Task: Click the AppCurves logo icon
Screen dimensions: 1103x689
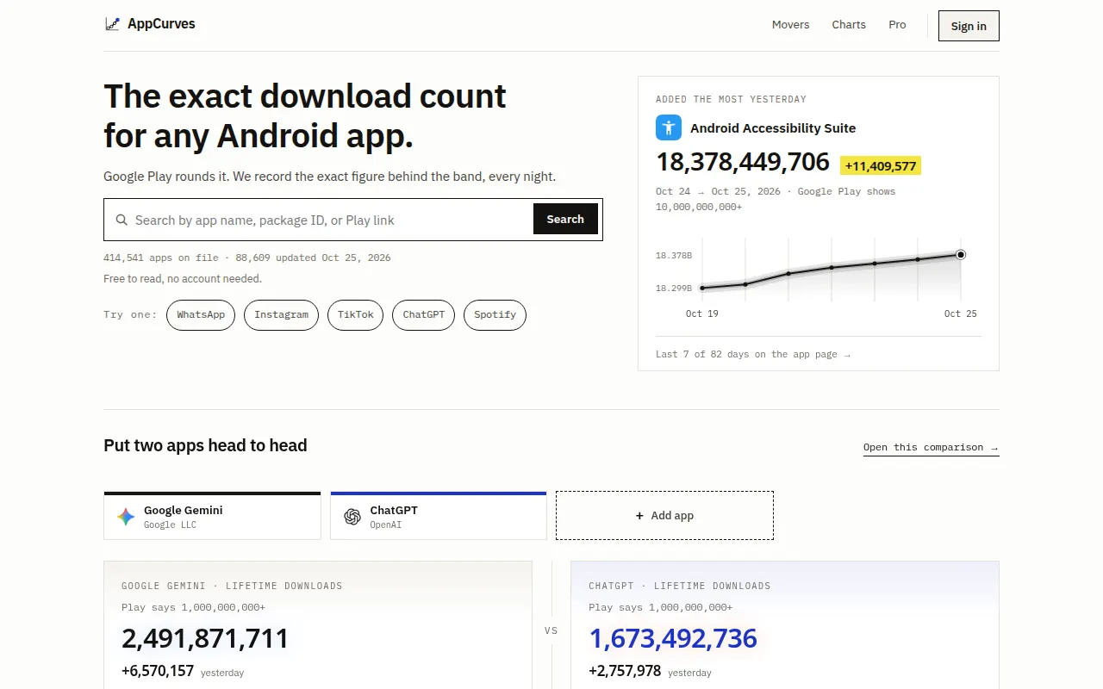Action: tap(113, 24)
